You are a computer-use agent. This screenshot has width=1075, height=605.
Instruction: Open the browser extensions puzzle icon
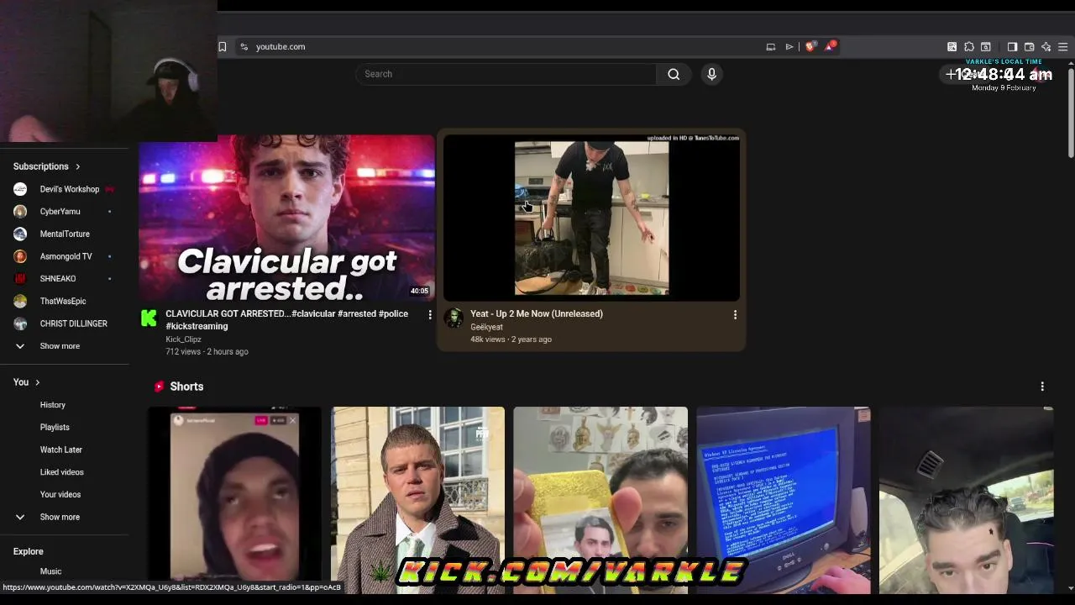[969, 47]
